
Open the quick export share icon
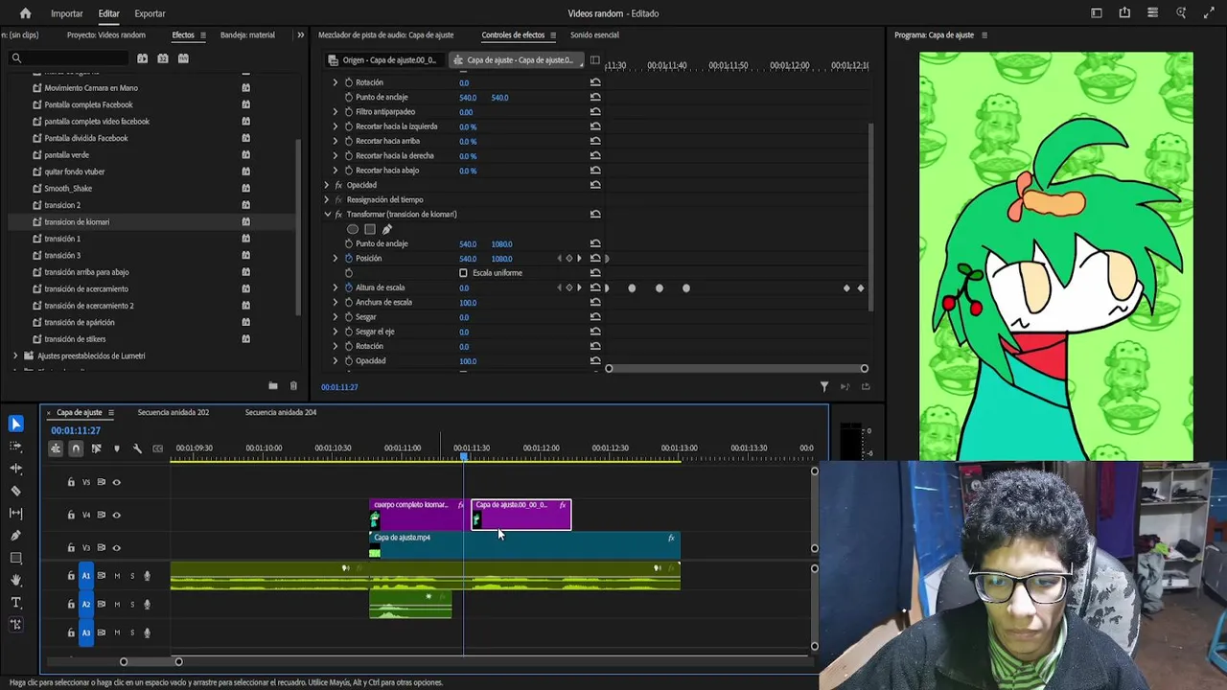(x=1124, y=13)
